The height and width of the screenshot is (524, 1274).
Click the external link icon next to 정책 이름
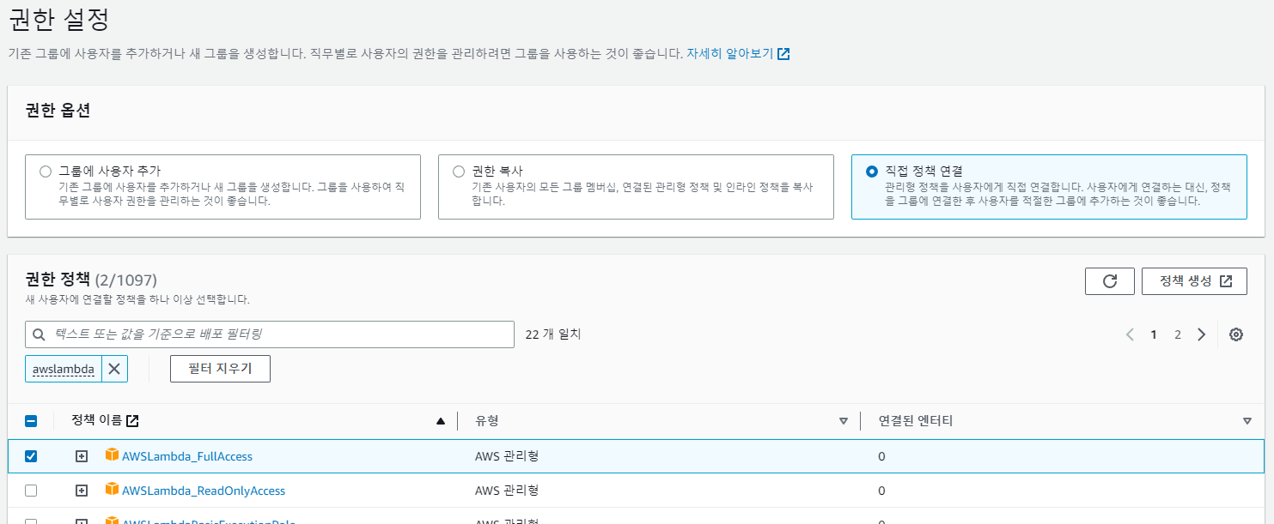coord(132,421)
